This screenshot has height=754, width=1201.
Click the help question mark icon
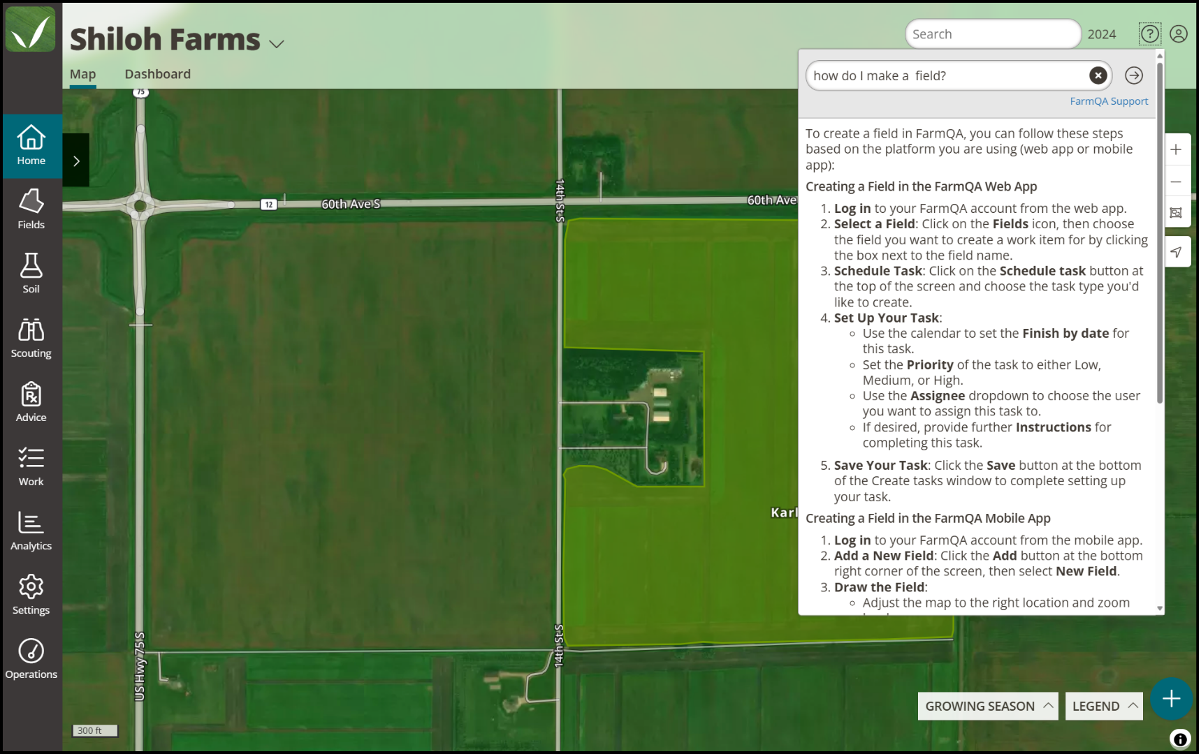pos(1149,34)
